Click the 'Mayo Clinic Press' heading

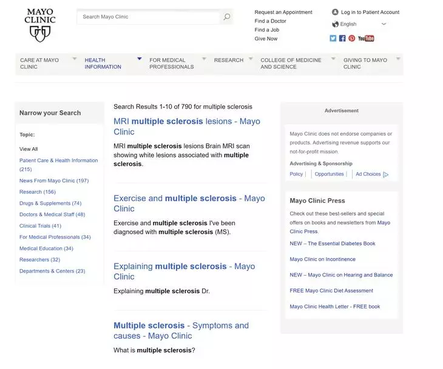317,201
